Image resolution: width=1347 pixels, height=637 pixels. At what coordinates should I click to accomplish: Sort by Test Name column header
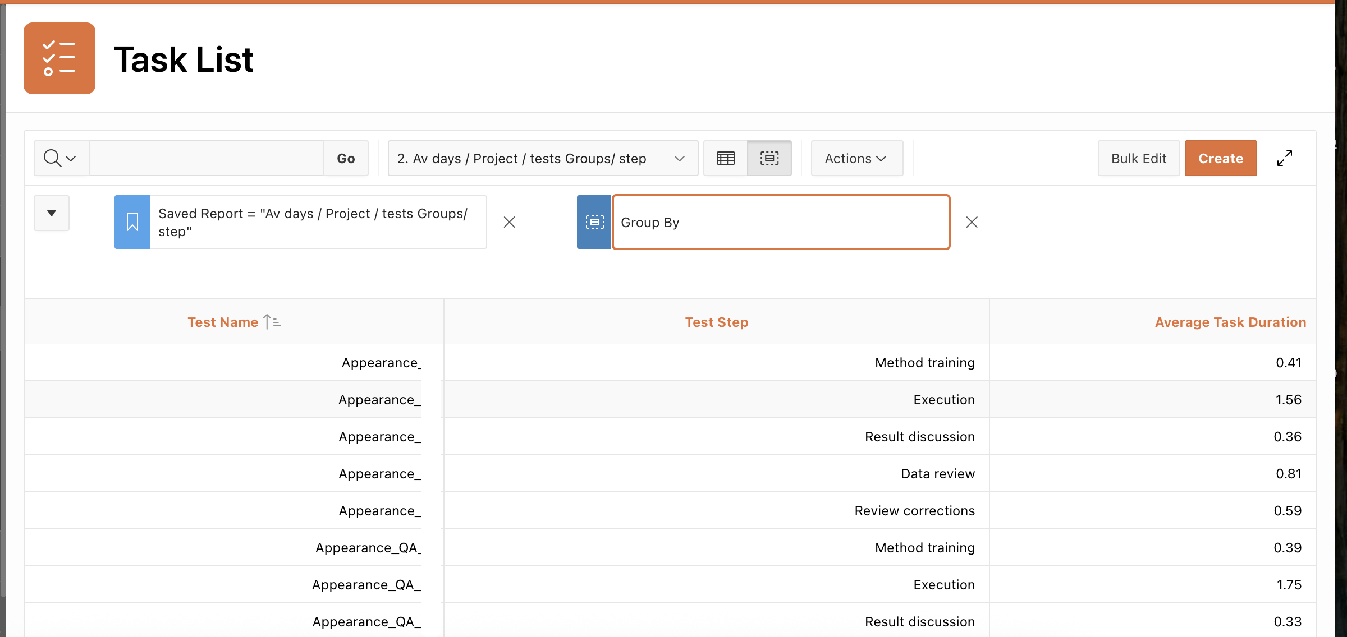click(x=223, y=322)
